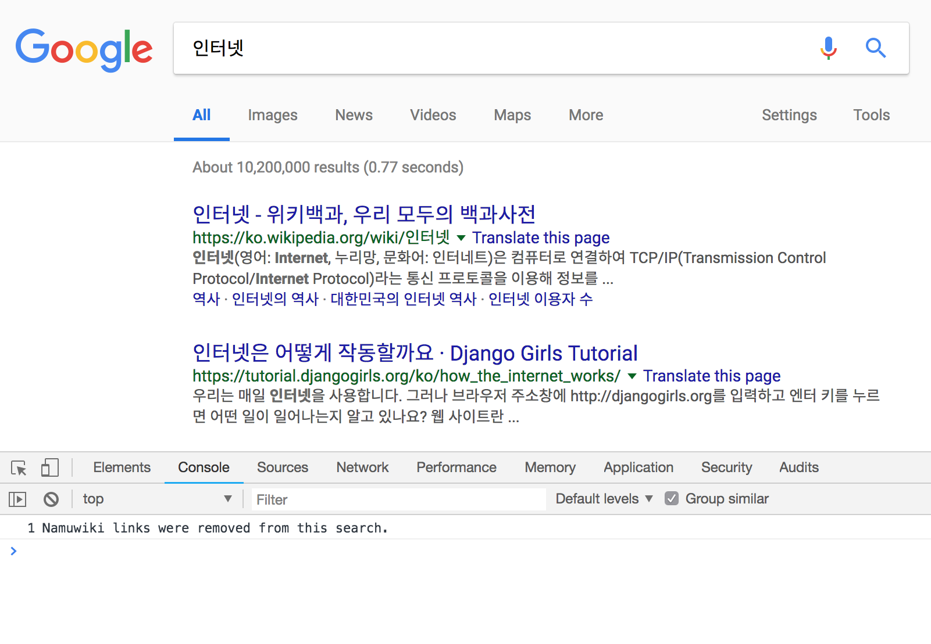
Task: Open Google search Settings
Action: [x=789, y=115]
